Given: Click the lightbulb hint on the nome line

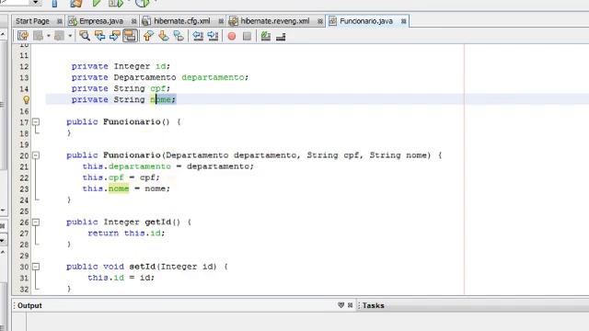Looking at the screenshot, I should pyautogui.click(x=26, y=100).
